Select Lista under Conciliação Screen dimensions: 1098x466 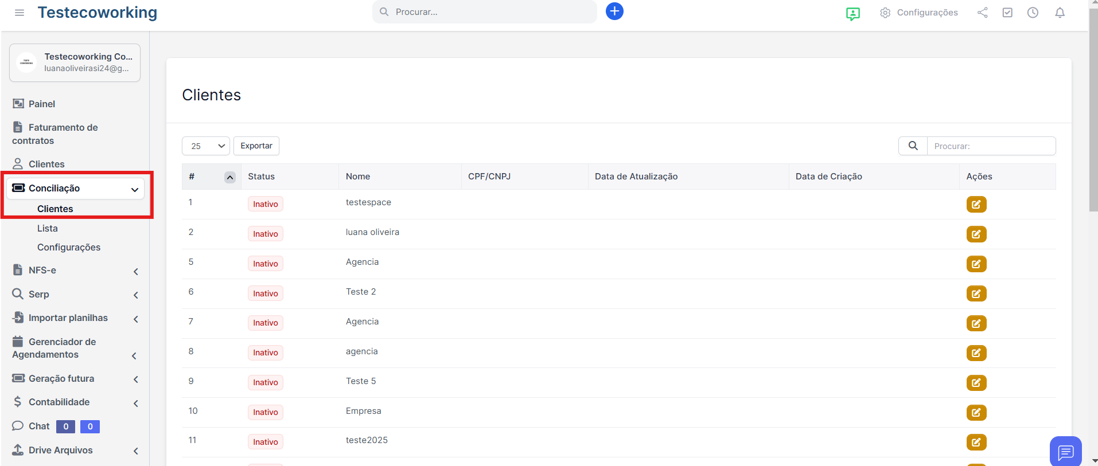click(48, 228)
